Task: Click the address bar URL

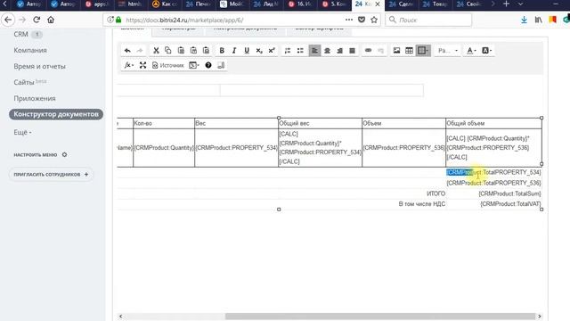Action: pos(184,20)
